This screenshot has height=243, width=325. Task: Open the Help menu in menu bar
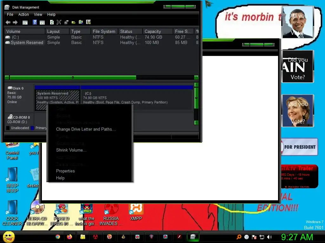[x=51, y=15]
